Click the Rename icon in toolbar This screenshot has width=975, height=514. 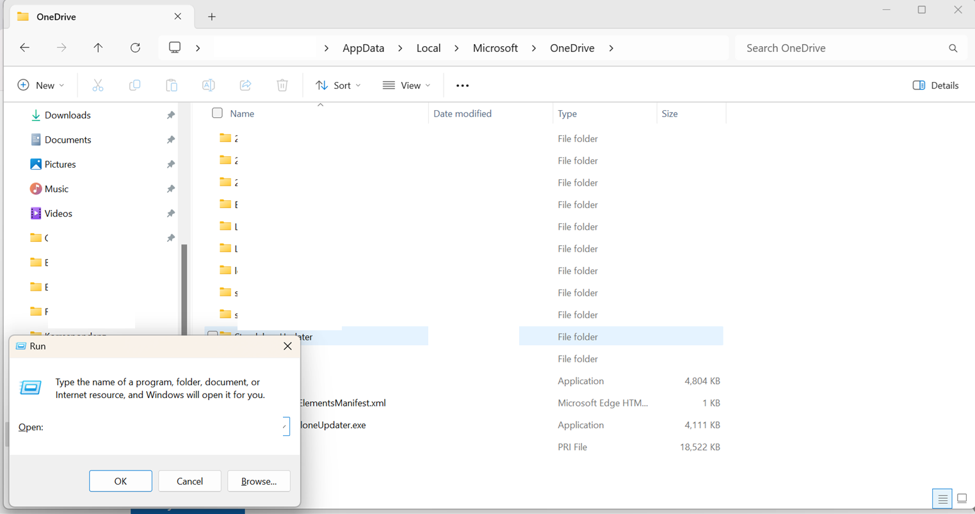(208, 85)
